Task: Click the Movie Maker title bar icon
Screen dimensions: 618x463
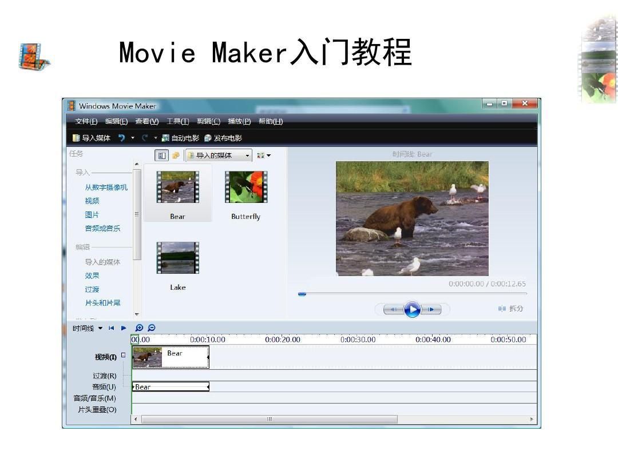Action: (x=72, y=106)
